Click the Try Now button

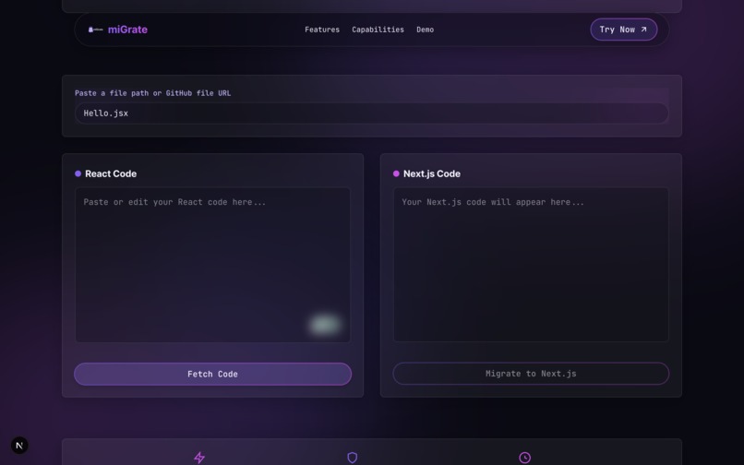pos(623,30)
